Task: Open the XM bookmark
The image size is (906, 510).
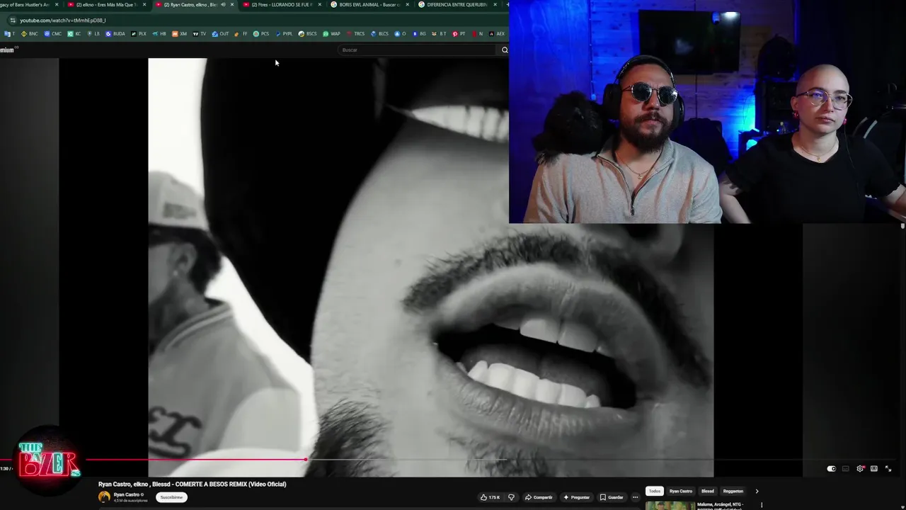Action: coord(180,34)
